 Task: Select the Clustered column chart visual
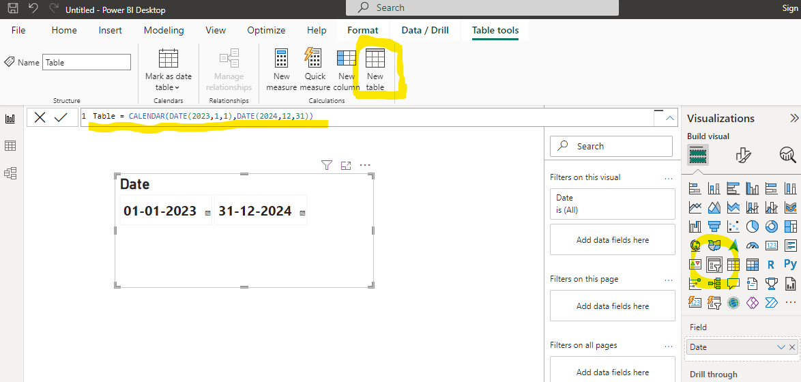click(752, 189)
